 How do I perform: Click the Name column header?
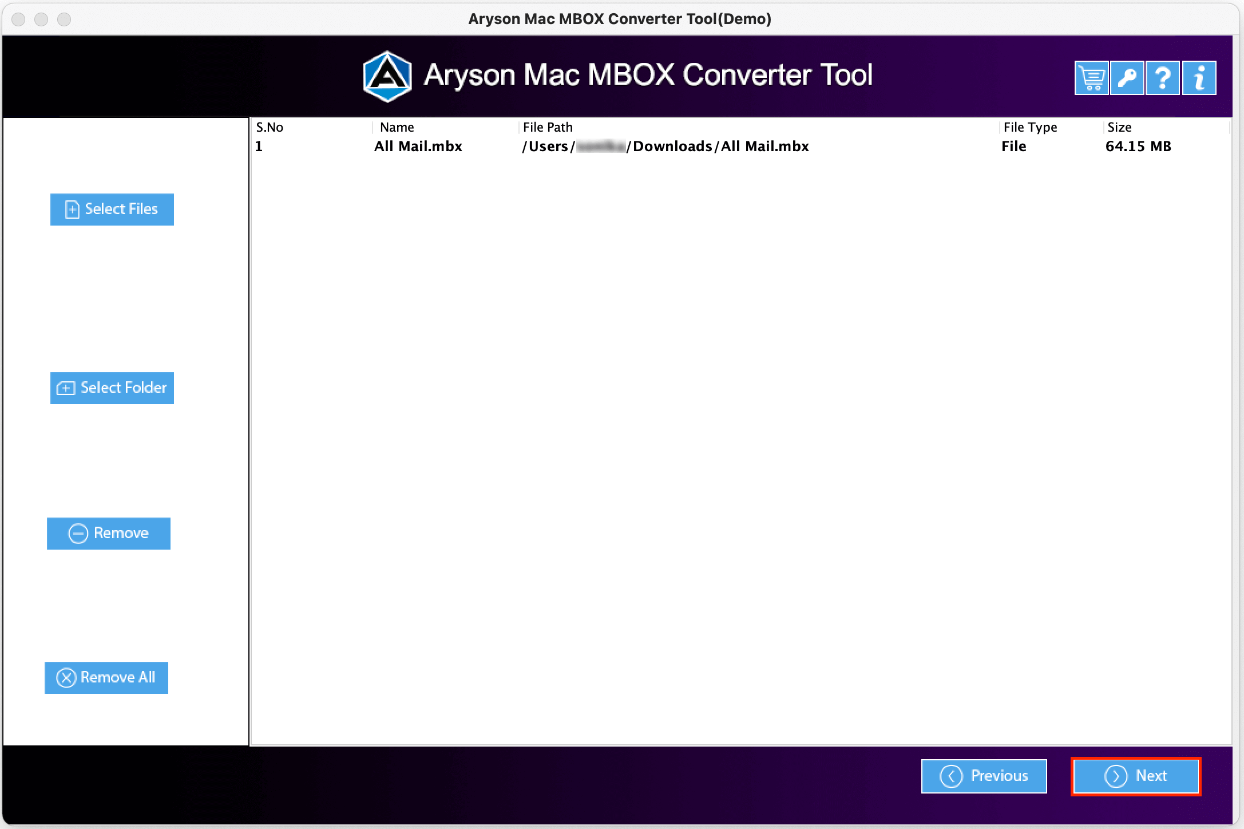pyautogui.click(x=445, y=127)
